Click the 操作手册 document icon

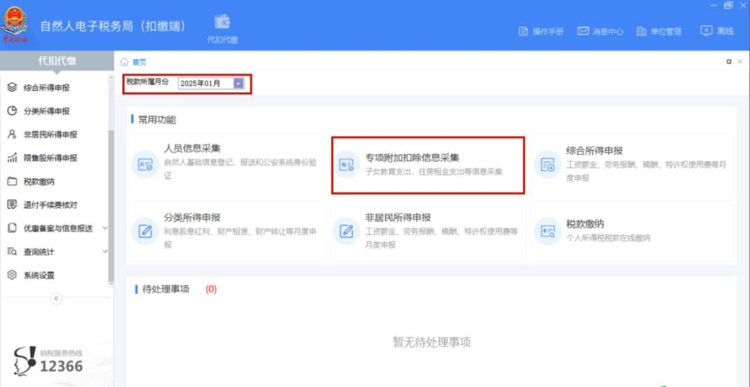(524, 31)
